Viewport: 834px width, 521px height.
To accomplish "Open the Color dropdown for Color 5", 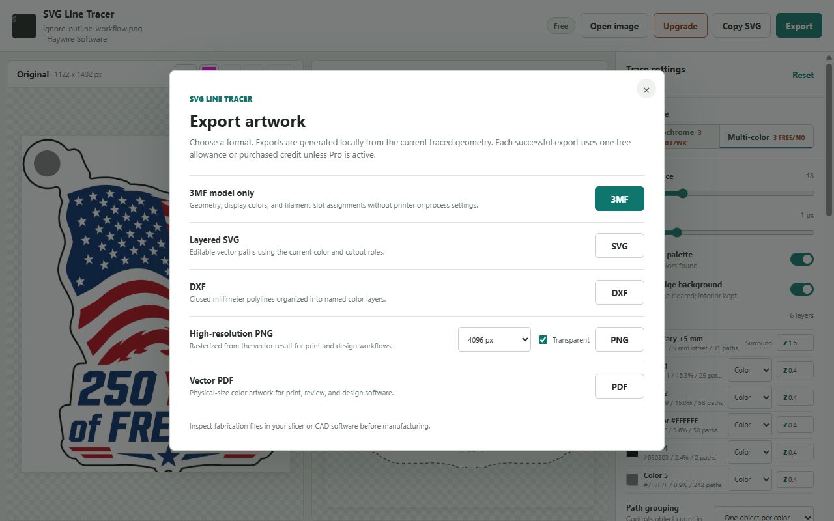I will 749,479.
